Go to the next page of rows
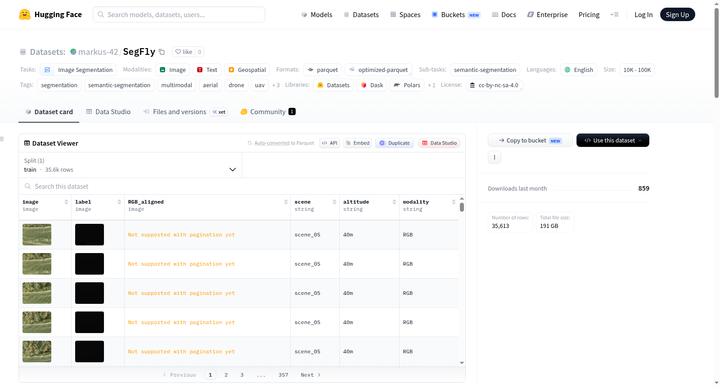The width and height of the screenshot is (720, 387). coord(310,375)
